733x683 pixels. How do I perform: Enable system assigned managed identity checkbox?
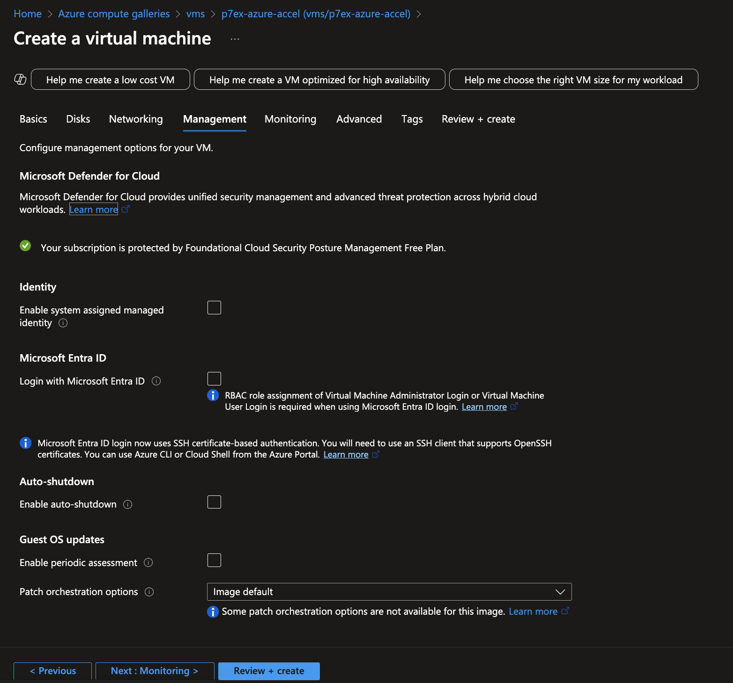click(x=214, y=308)
